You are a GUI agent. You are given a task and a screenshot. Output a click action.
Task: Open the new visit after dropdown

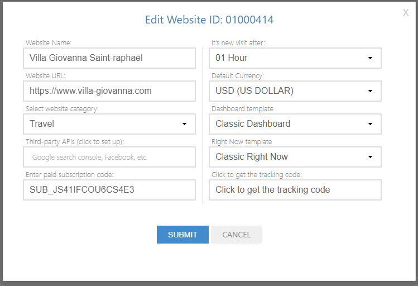point(295,58)
